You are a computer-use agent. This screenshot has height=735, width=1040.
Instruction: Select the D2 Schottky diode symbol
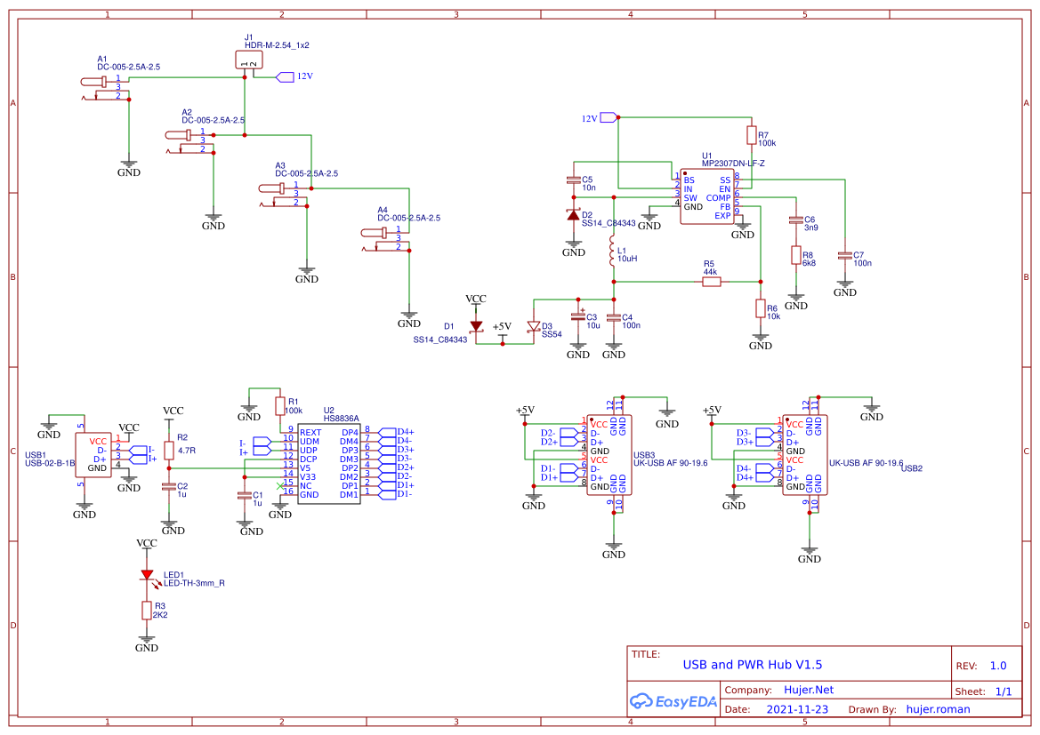(x=574, y=215)
